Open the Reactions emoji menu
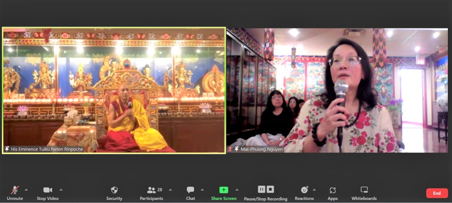Screen dimensions: 452x203 pyautogui.click(x=304, y=190)
